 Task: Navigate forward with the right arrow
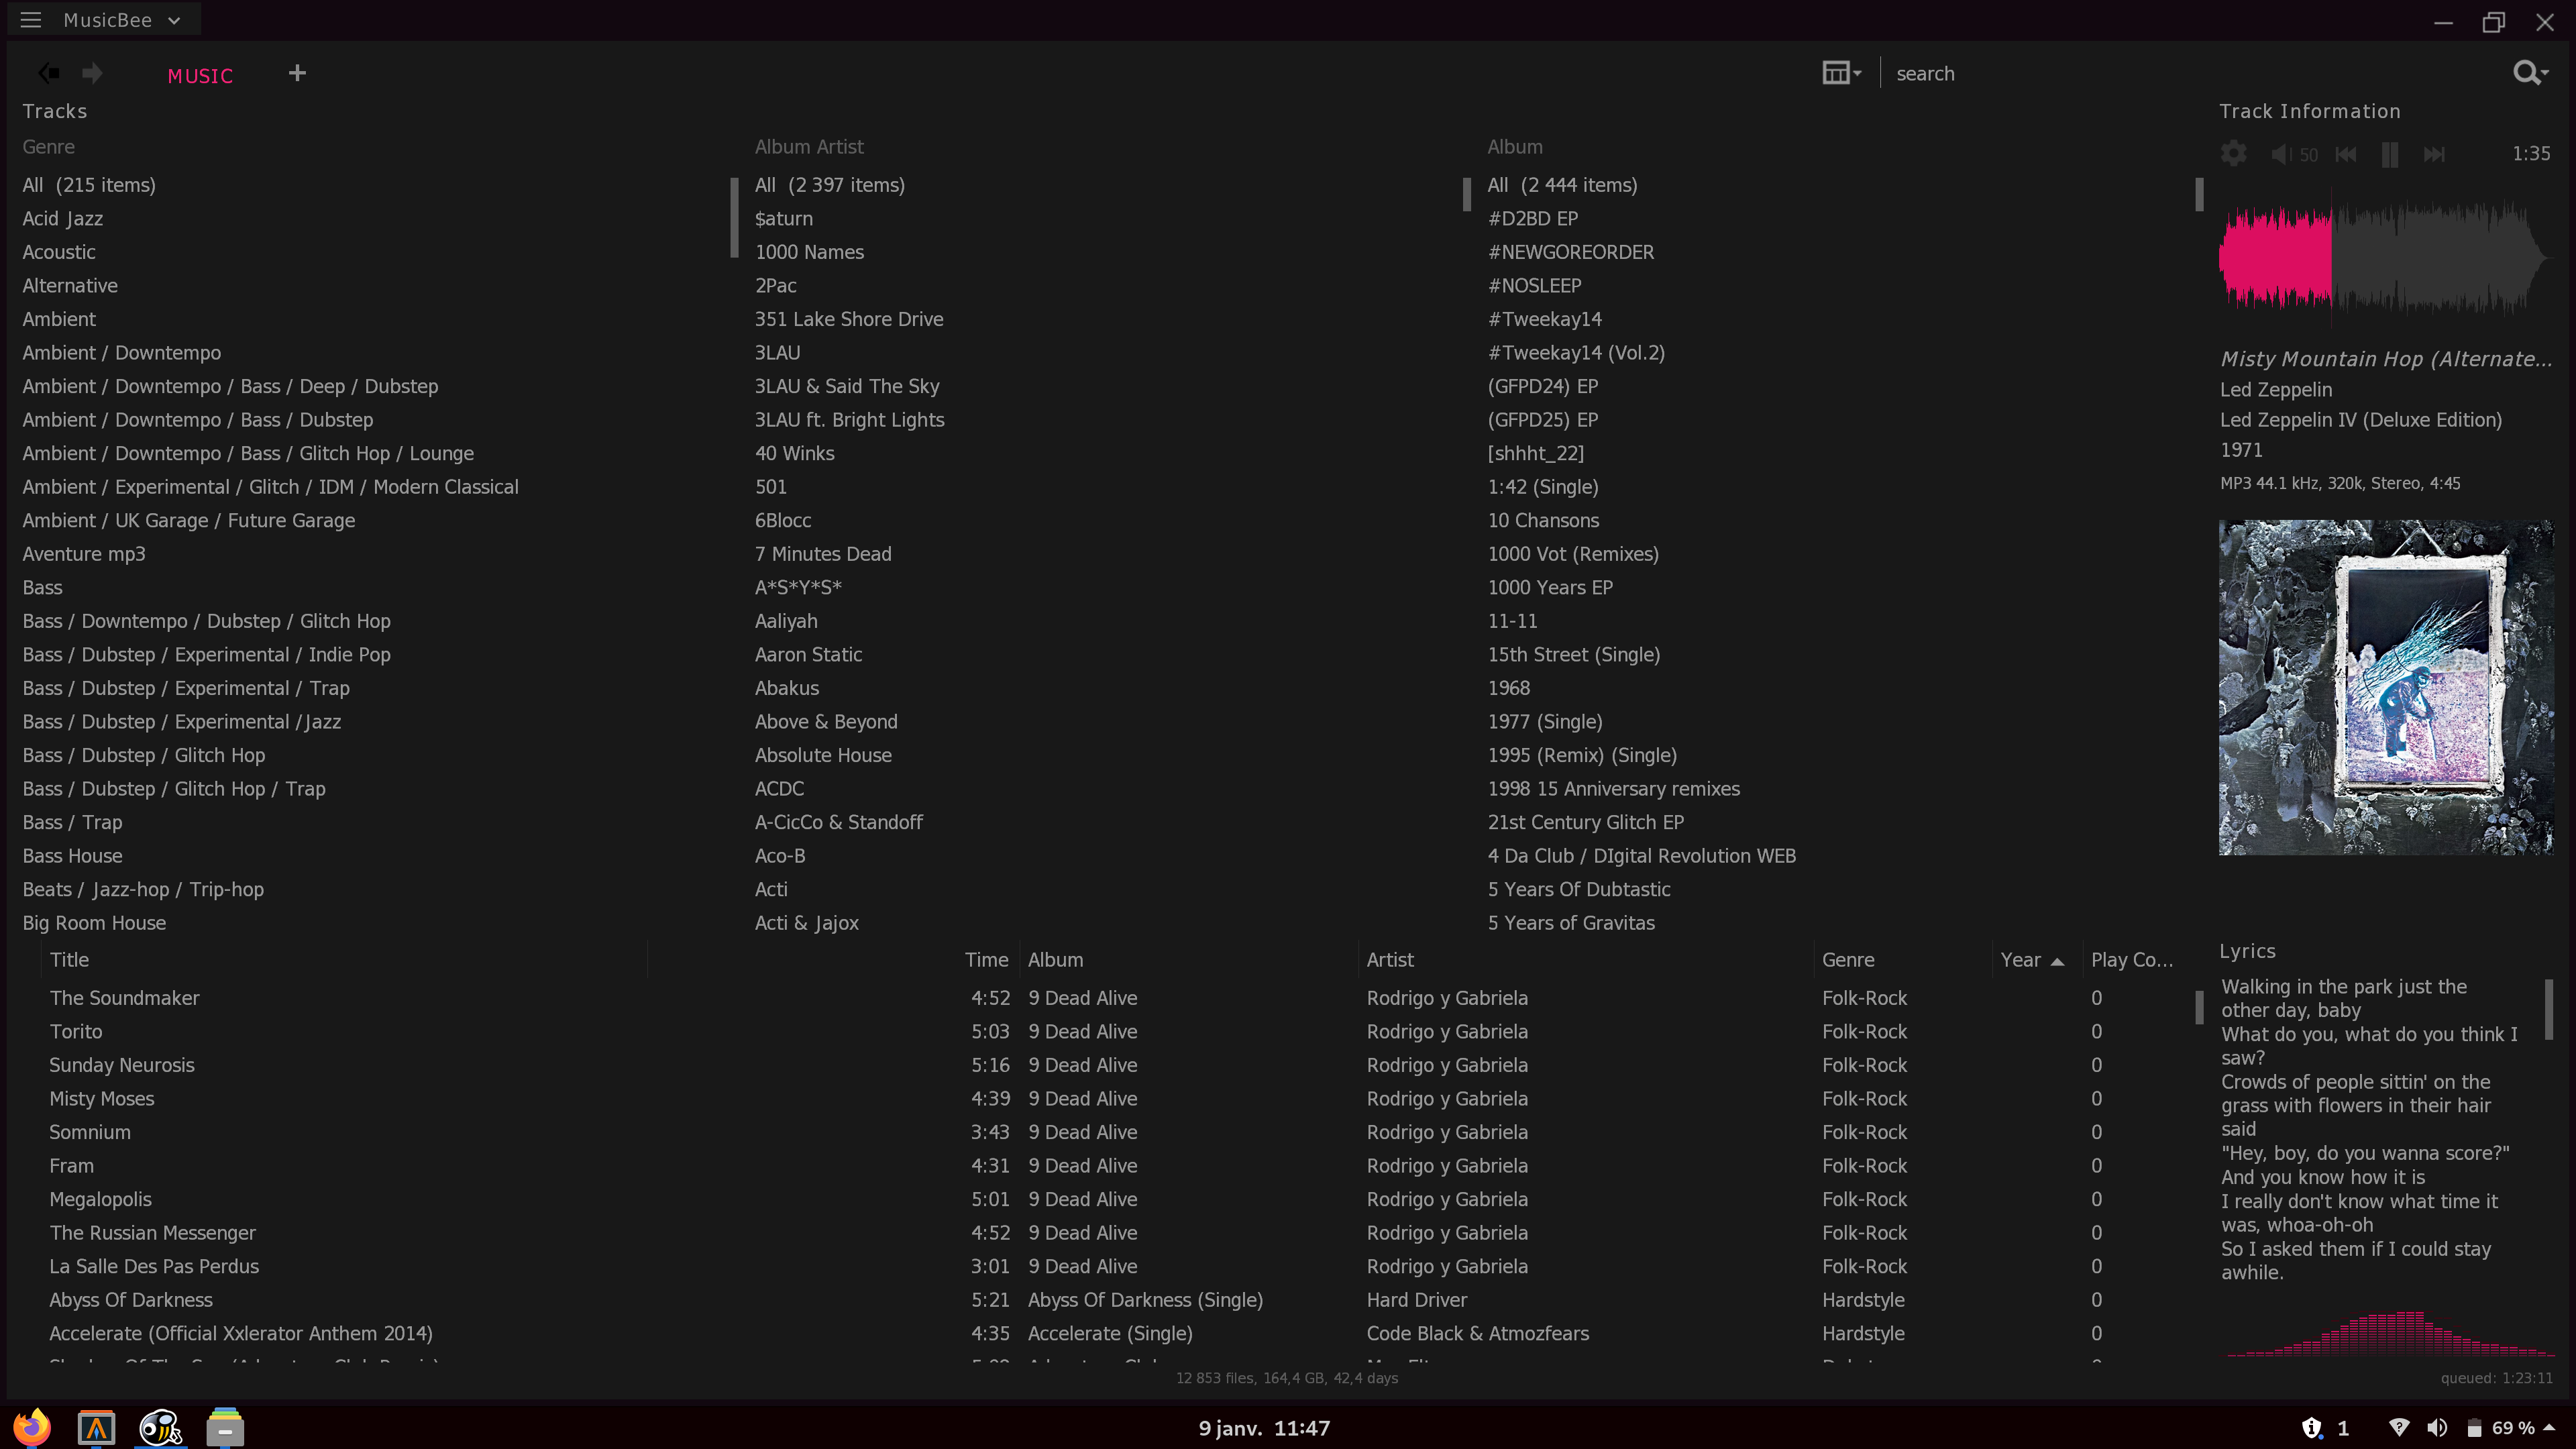tap(92, 73)
